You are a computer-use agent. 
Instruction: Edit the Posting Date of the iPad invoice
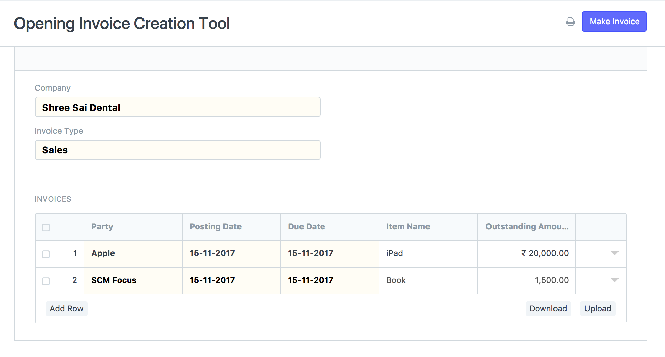[231, 254]
